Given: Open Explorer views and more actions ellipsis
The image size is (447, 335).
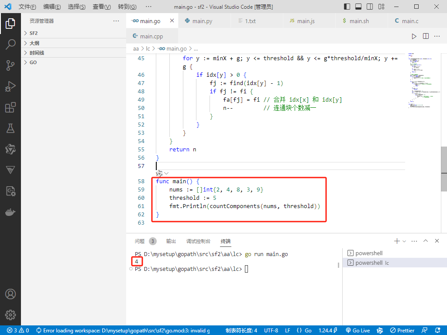Looking at the screenshot, I should point(116,21).
